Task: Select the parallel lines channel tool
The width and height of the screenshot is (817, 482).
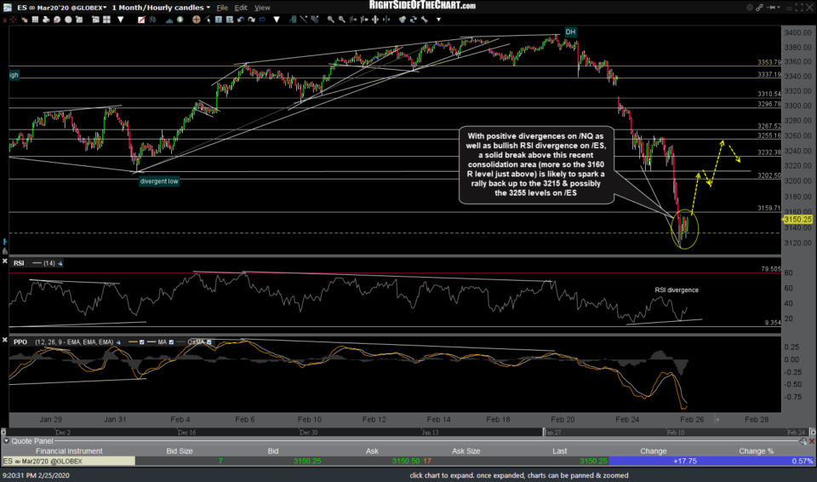Action: (314, 20)
